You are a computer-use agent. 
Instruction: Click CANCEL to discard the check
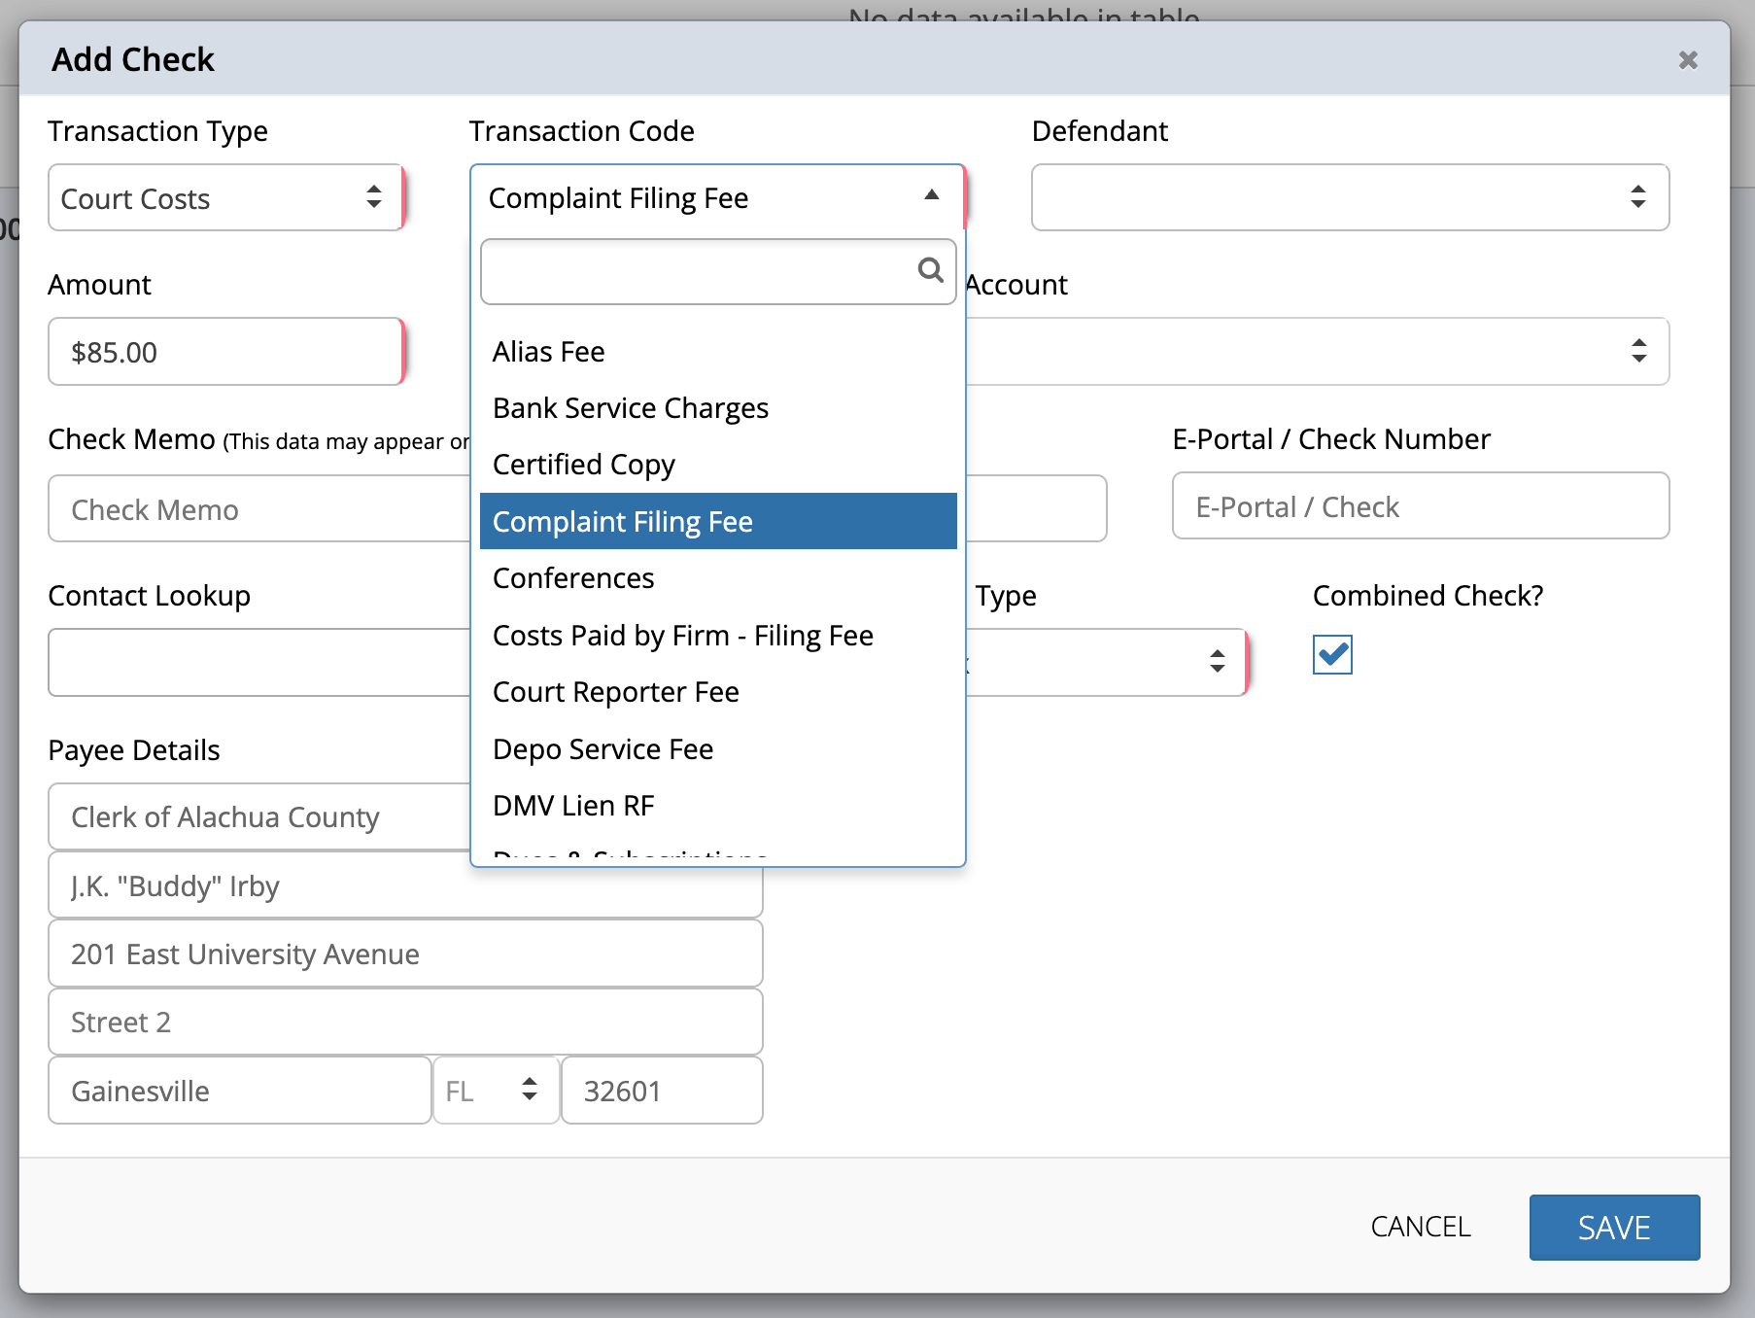pos(1421,1227)
